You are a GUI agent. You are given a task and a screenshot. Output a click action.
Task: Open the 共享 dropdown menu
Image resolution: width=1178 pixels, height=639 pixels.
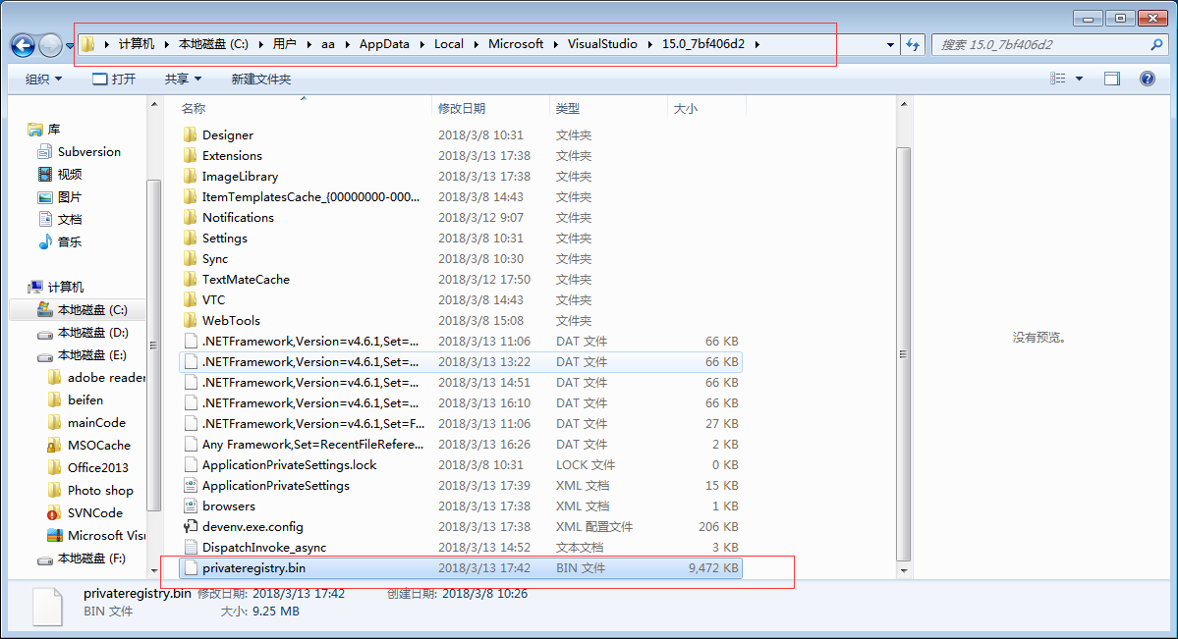pos(184,79)
